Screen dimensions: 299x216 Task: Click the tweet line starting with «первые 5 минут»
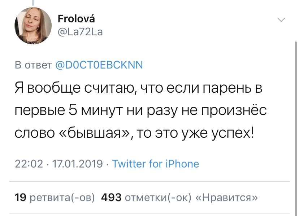(x=141, y=110)
